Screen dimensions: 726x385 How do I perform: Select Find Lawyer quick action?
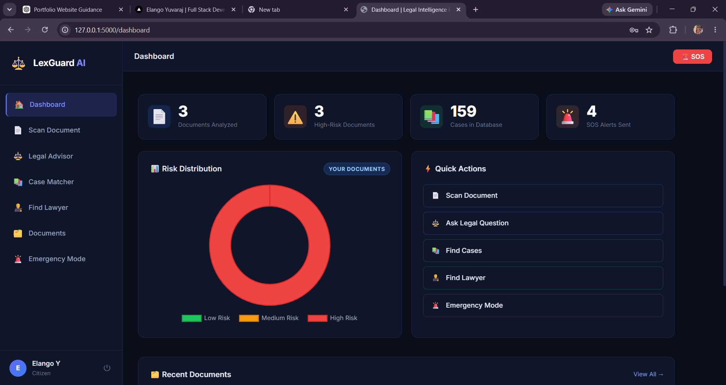click(x=543, y=278)
